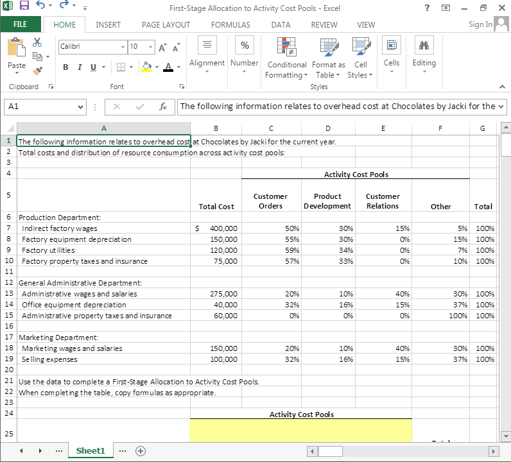Click the Insert Function fx icon

tap(163, 107)
